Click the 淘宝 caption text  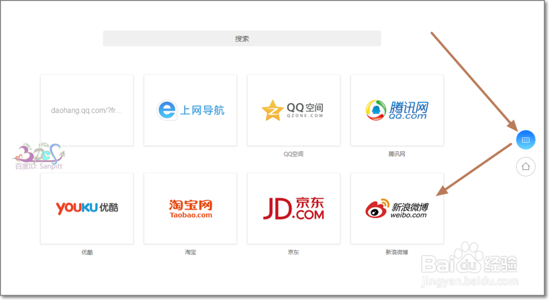[190, 252]
